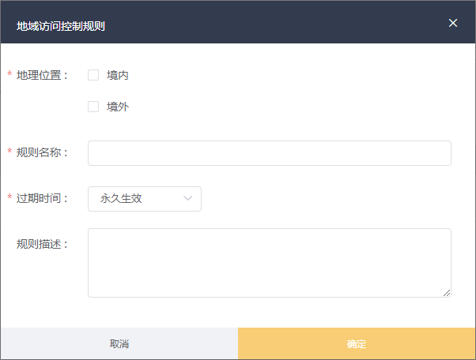This screenshot has width=476, height=360.
Task: Click the 规则描述 textarea resize handle
Action: (x=447, y=293)
